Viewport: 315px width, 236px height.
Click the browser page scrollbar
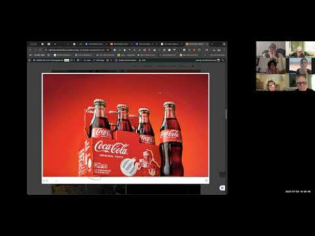[x=226, y=113]
